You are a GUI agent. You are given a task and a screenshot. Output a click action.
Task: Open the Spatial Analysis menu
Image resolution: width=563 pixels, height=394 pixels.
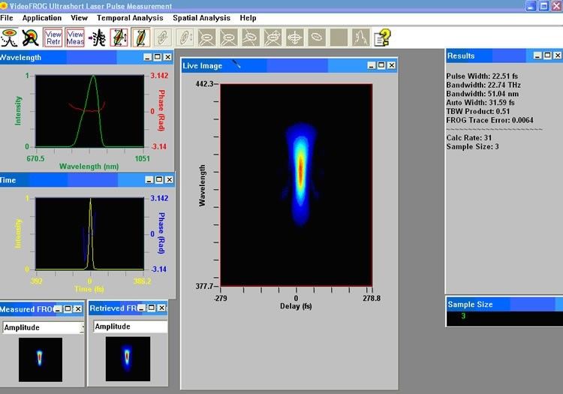(x=201, y=18)
